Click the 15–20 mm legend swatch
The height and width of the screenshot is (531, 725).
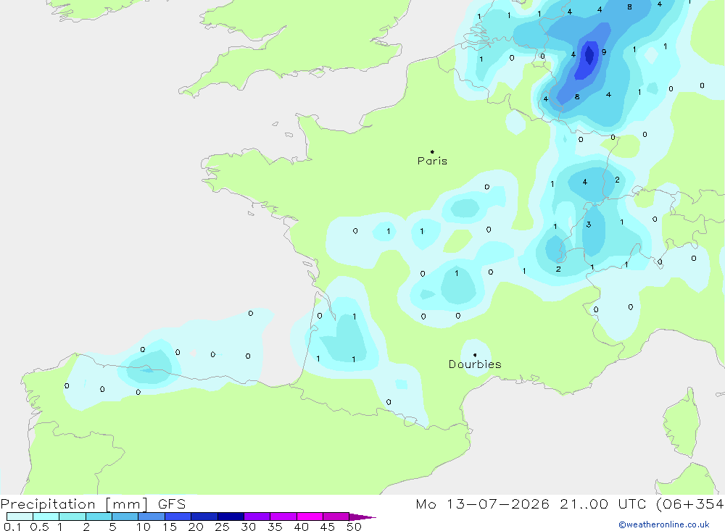(178, 517)
